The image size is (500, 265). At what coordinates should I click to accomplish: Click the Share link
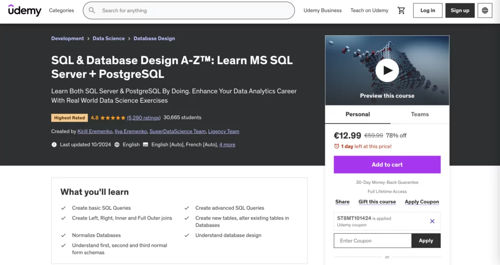point(342,202)
